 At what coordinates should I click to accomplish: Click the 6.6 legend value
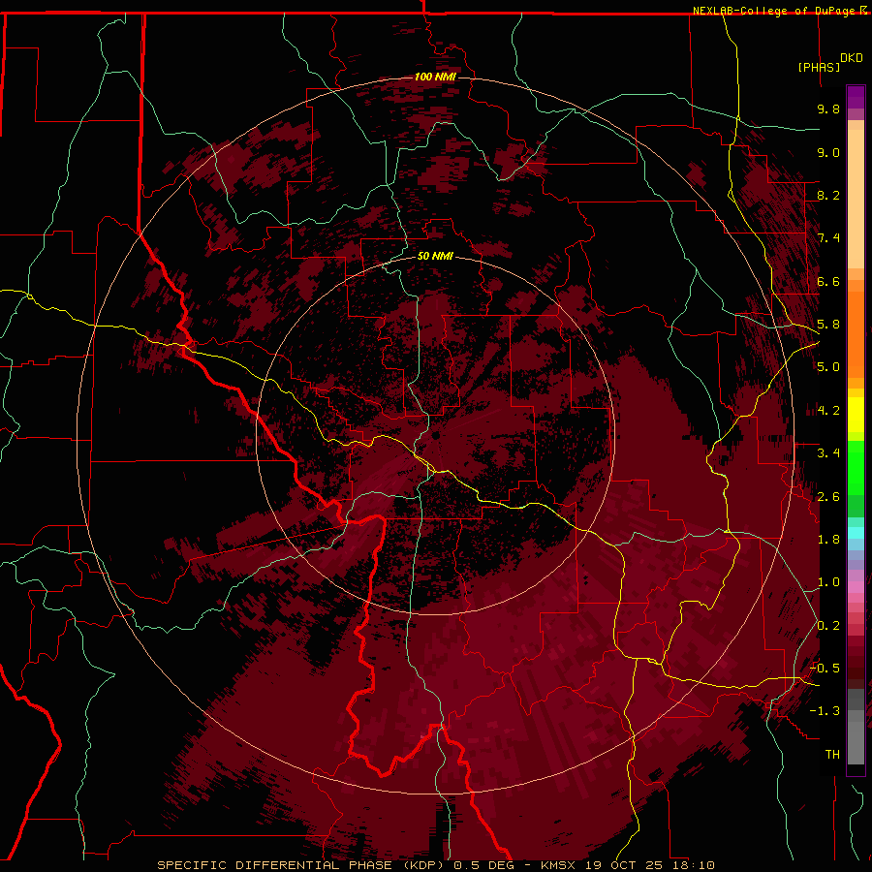[x=828, y=281]
